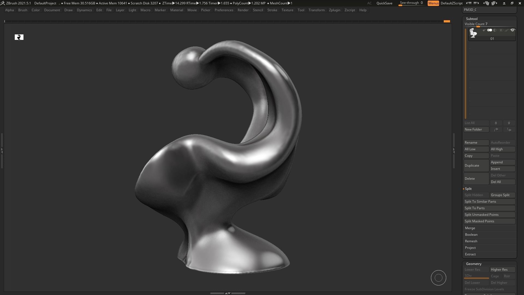The width and height of the screenshot is (524, 295).
Task: Click the All Low button
Action: point(476,149)
